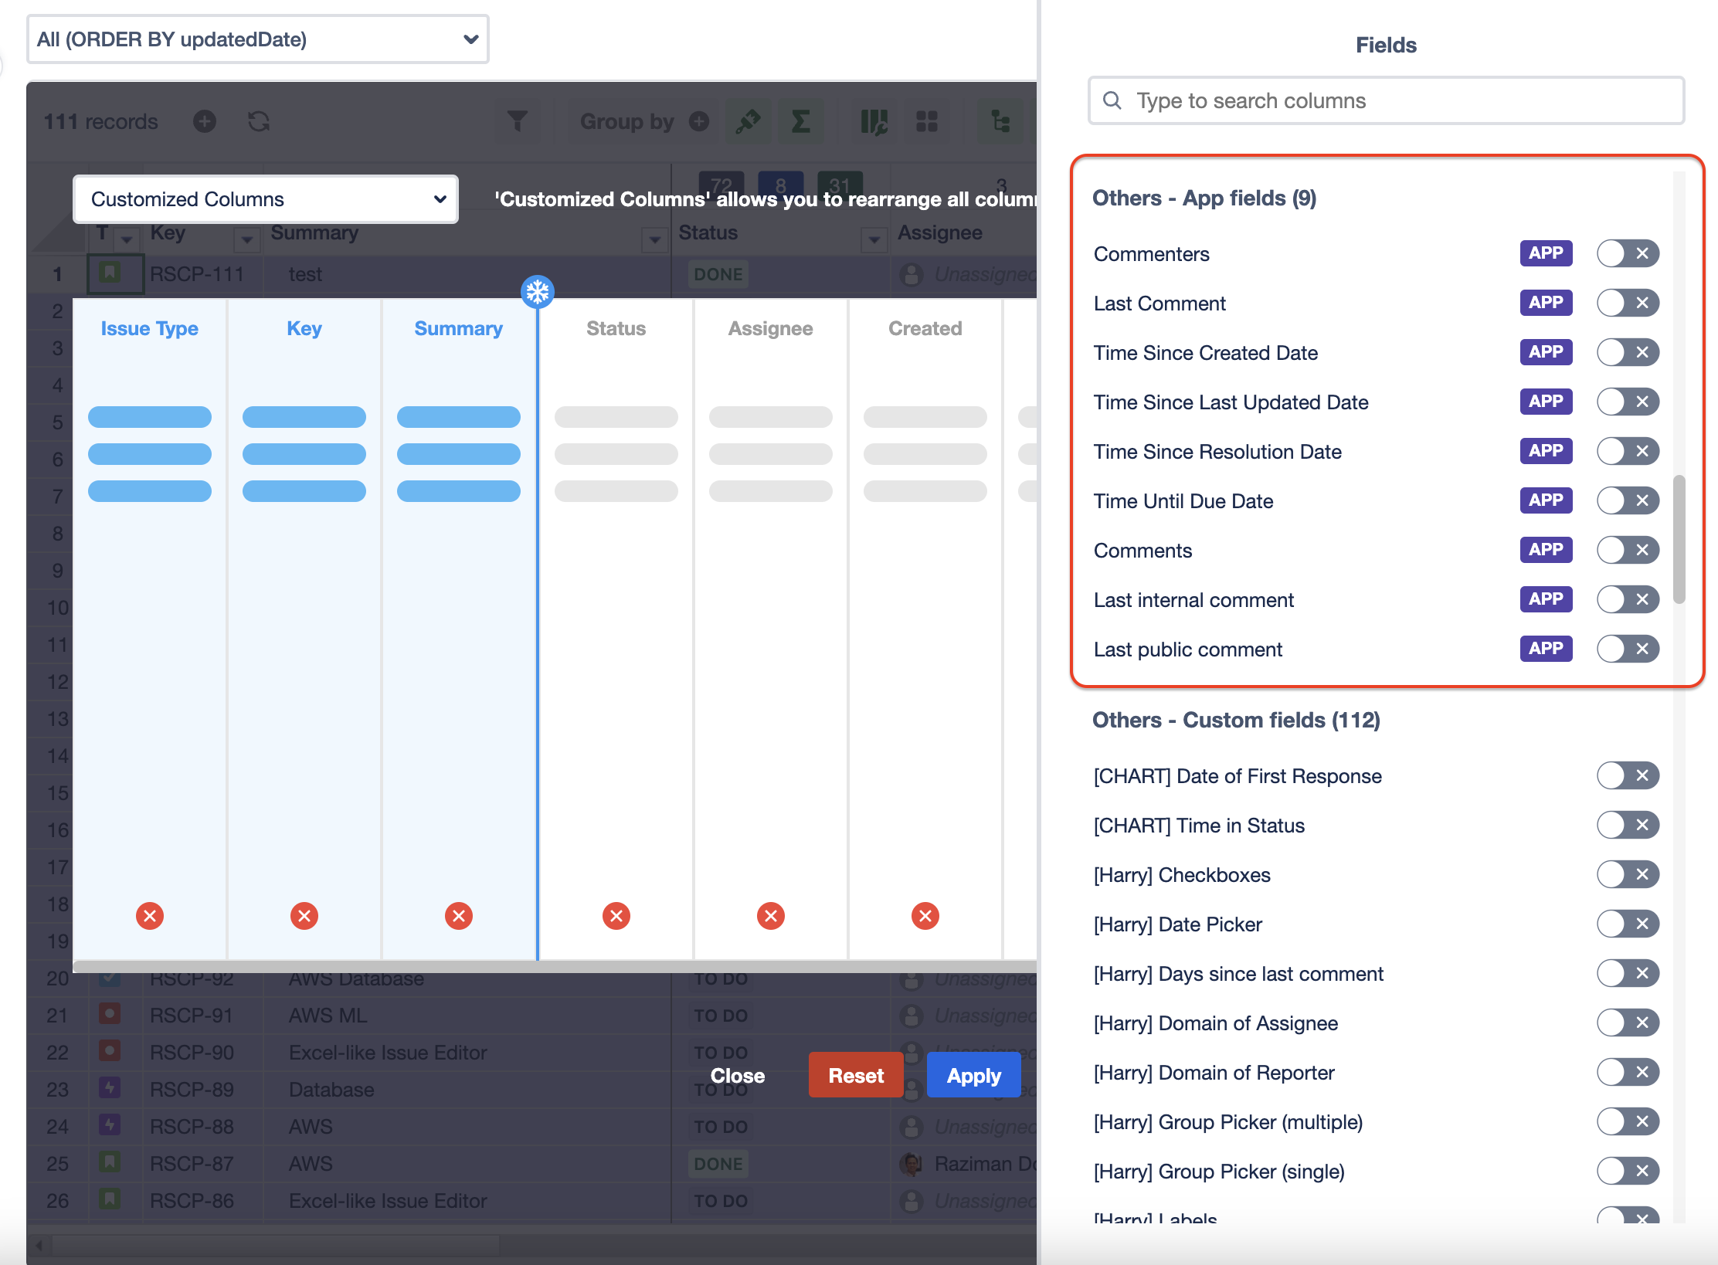
Task: Select the Assignee column header card
Action: click(x=770, y=329)
